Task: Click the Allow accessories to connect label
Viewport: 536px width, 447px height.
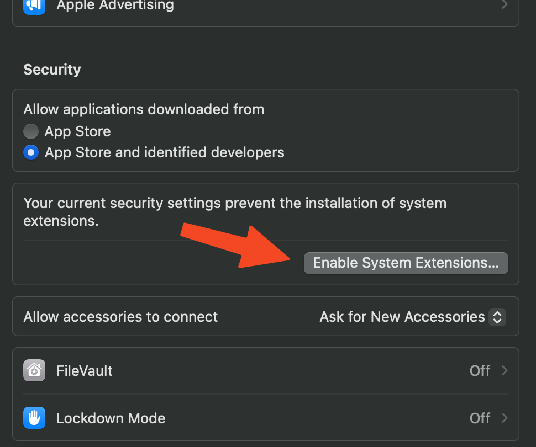Action: [x=120, y=317]
